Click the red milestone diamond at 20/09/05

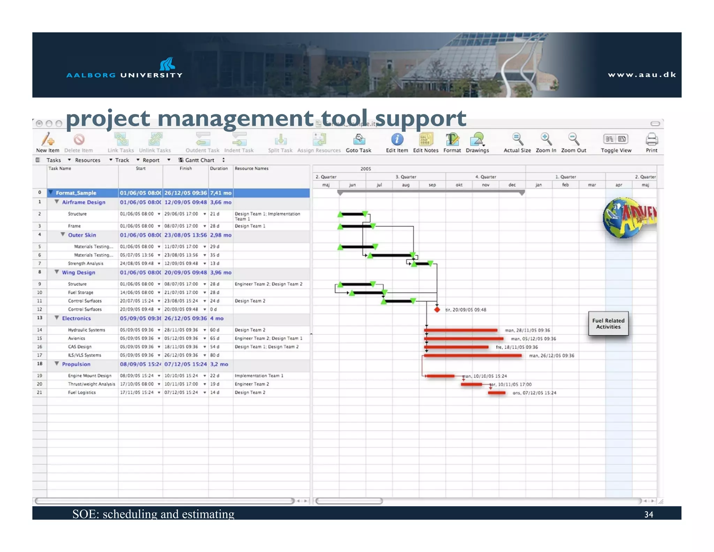pos(437,309)
